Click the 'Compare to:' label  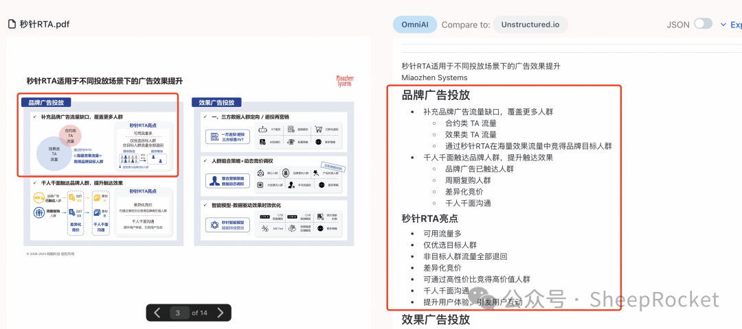pos(464,25)
